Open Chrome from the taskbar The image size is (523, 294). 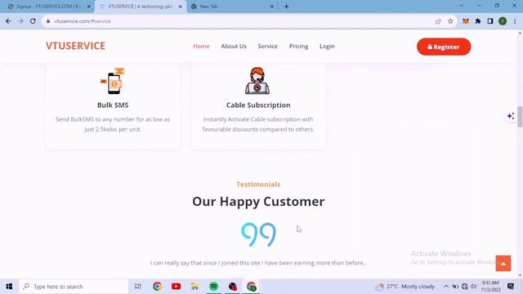tap(158, 287)
